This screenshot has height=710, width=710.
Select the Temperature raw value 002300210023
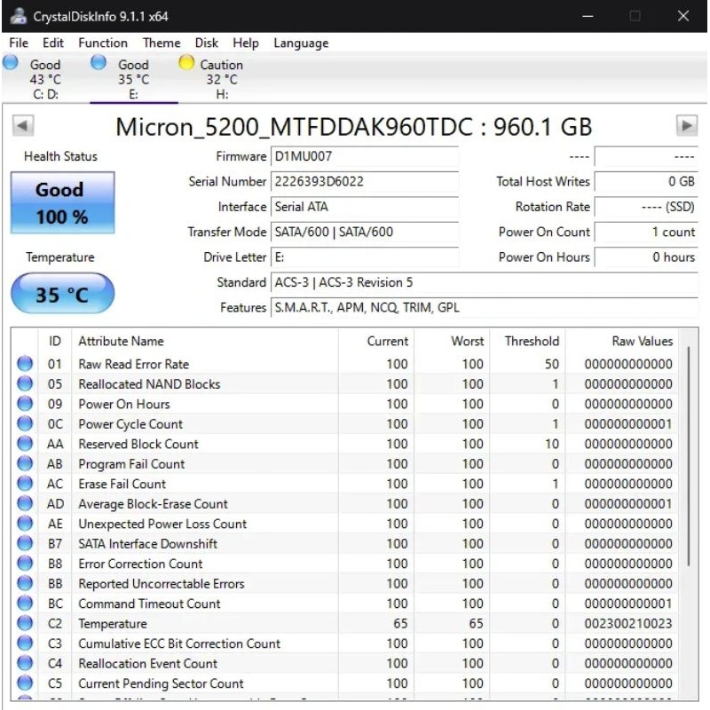(628, 624)
